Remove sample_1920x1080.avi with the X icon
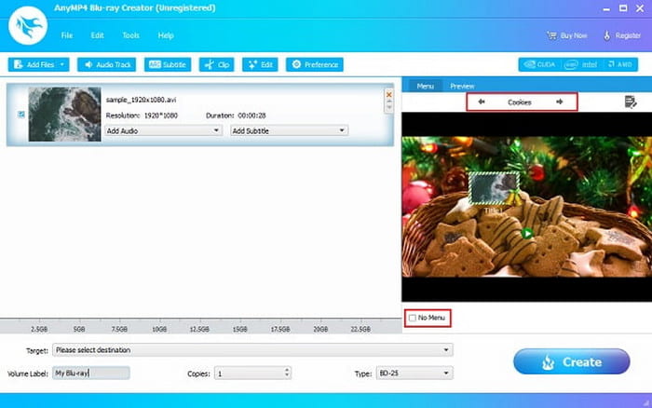The image size is (652, 408). pos(389,93)
